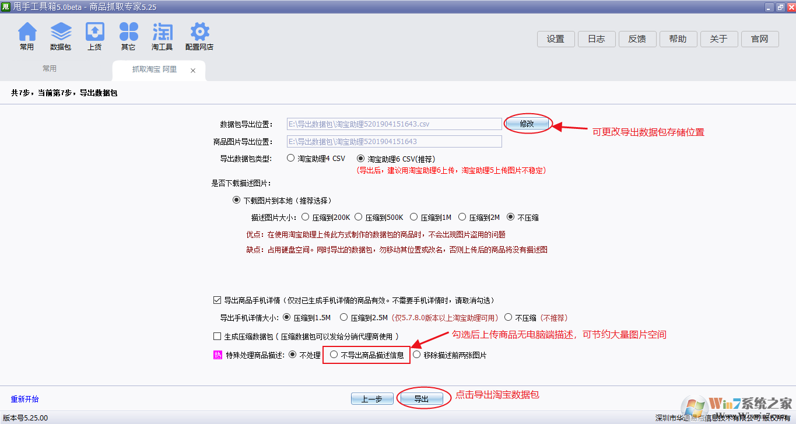Switch to the 常用 tab
This screenshot has height=424, width=796.
[50, 69]
